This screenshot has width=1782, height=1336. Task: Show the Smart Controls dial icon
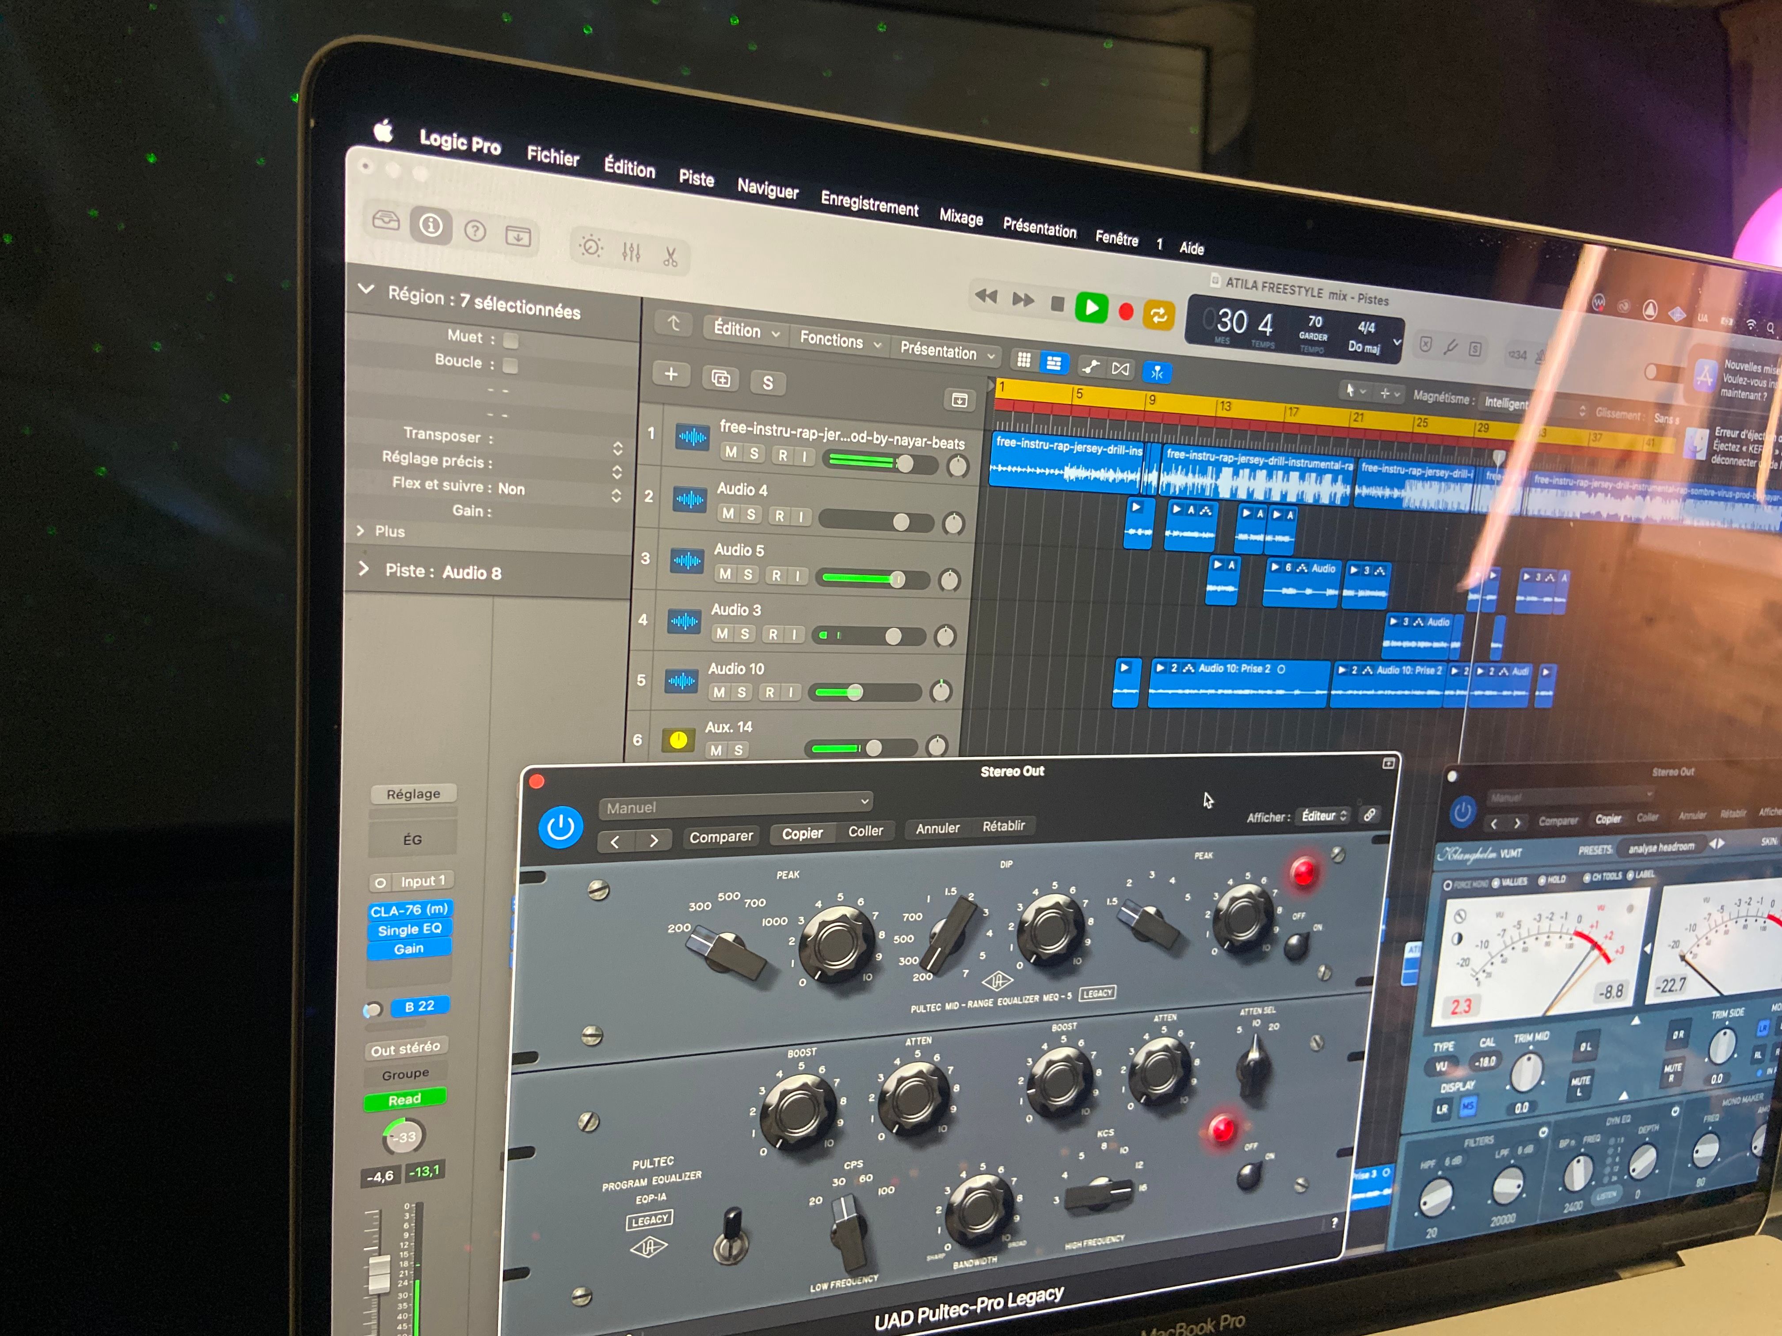(x=590, y=247)
